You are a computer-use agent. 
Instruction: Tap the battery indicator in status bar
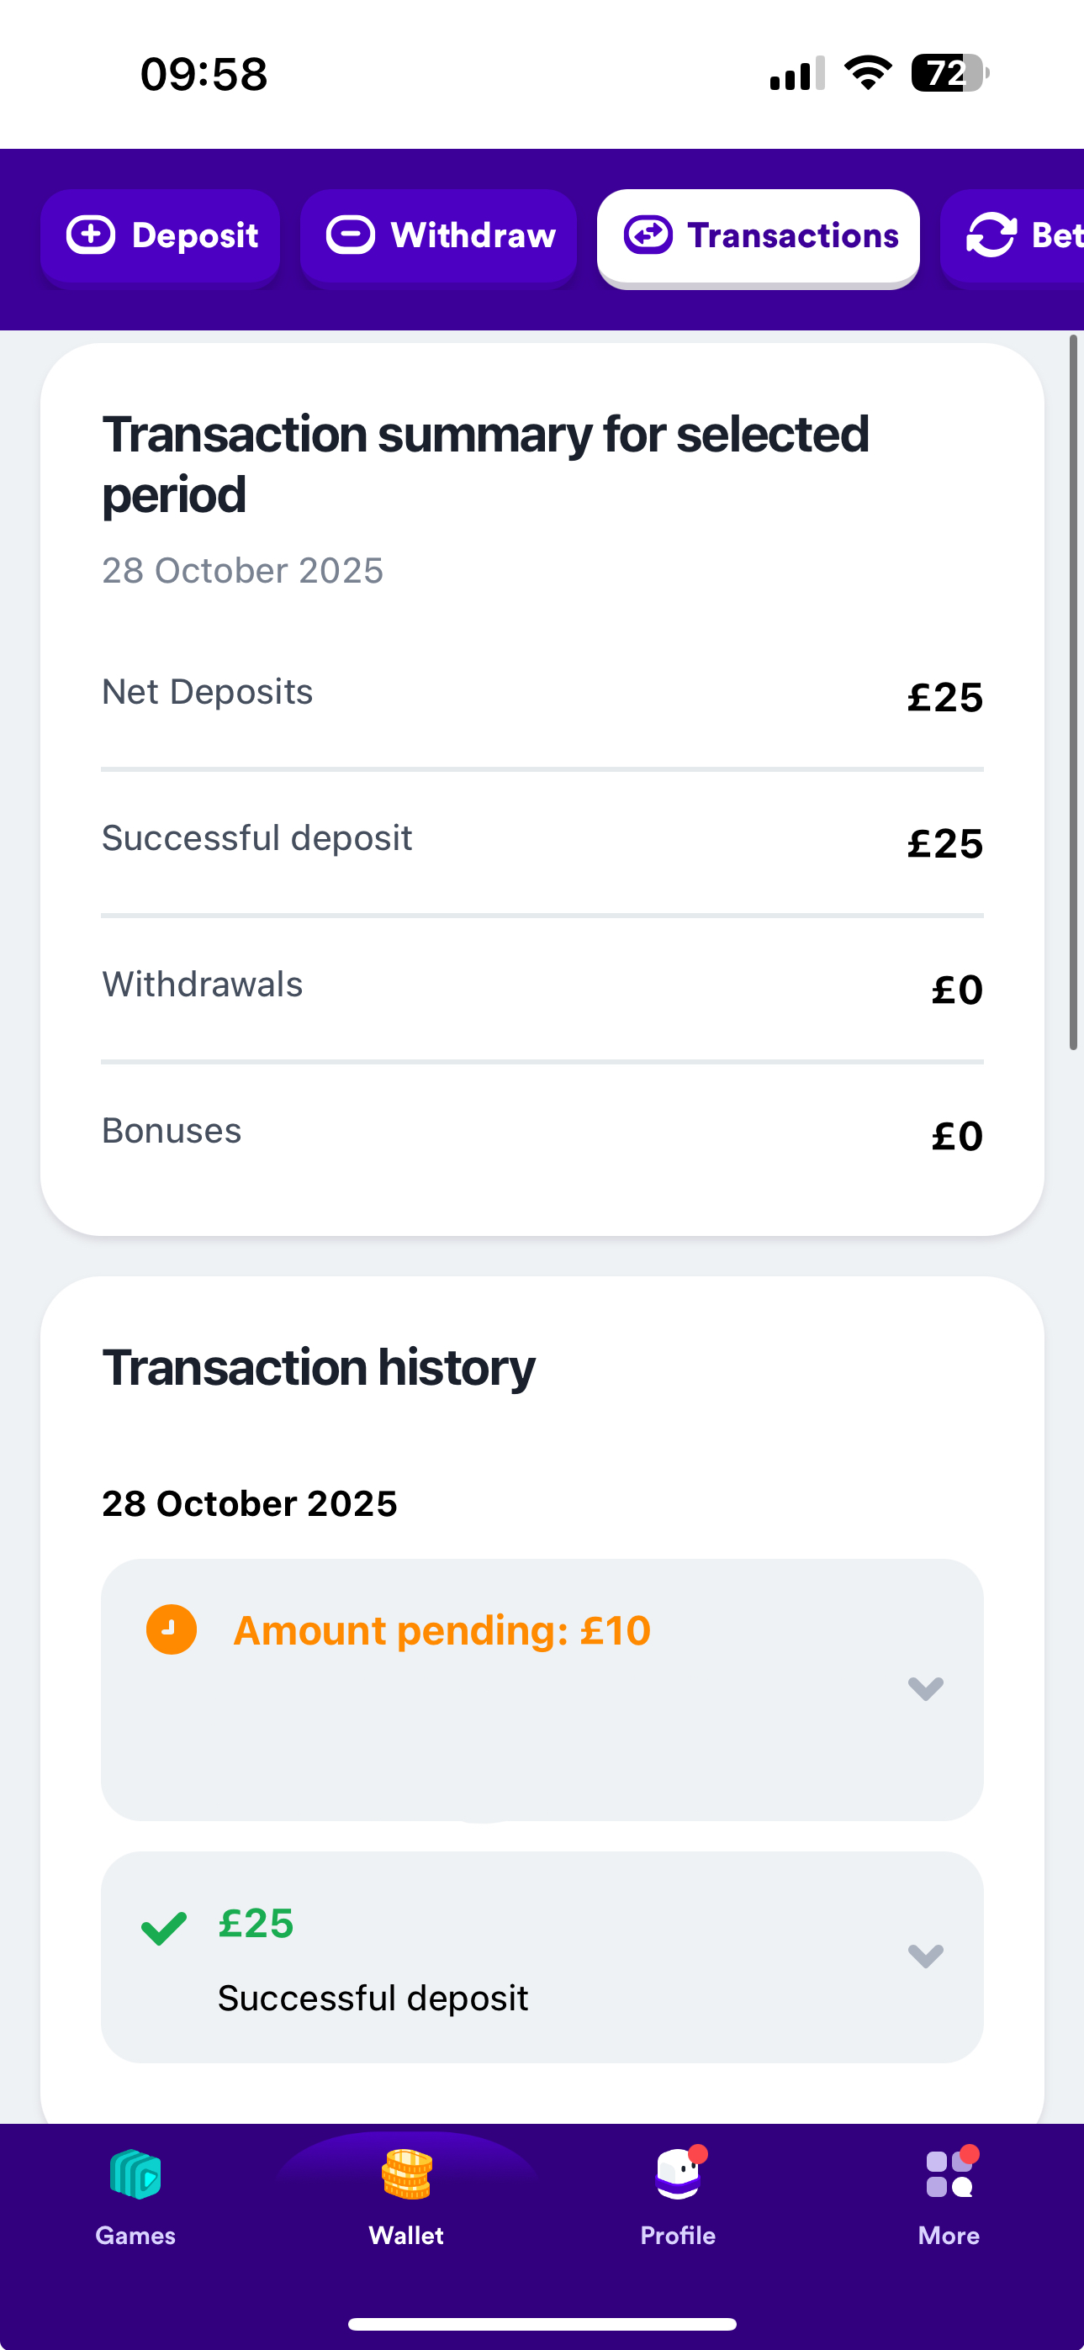949,73
